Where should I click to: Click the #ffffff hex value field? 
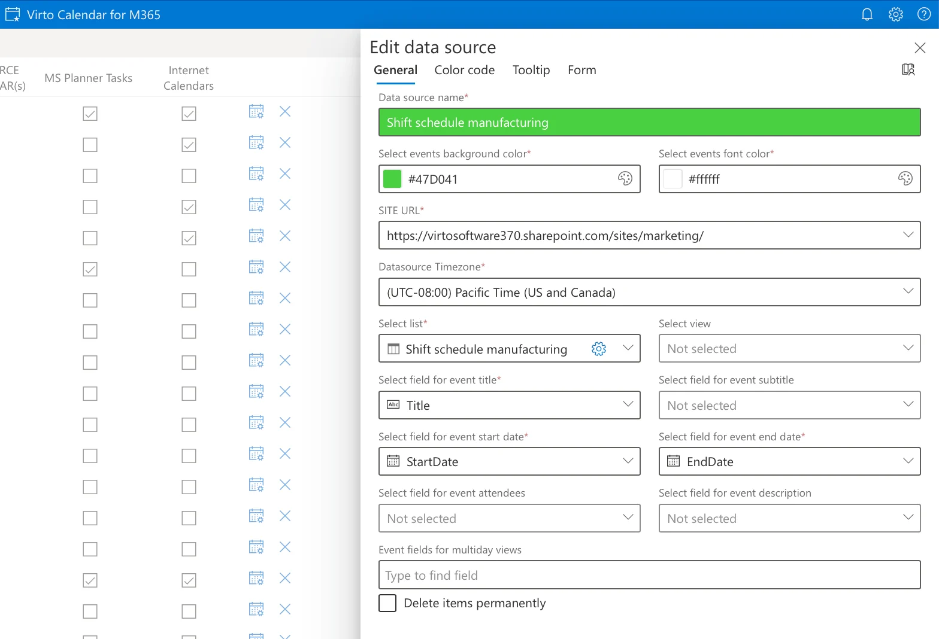coord(789,179)
